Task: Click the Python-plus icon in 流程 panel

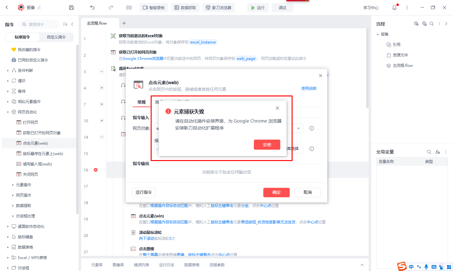Action: coord(424,24)
